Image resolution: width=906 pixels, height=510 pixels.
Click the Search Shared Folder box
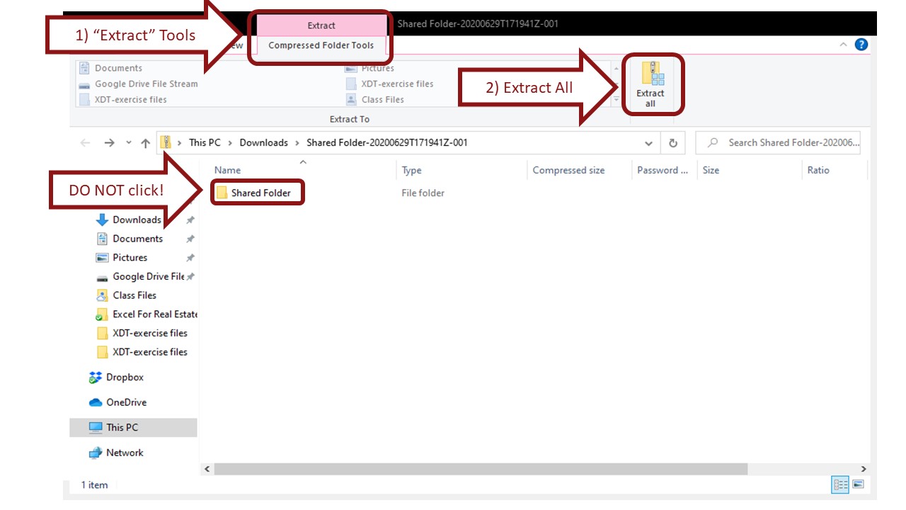coord(779,142)
